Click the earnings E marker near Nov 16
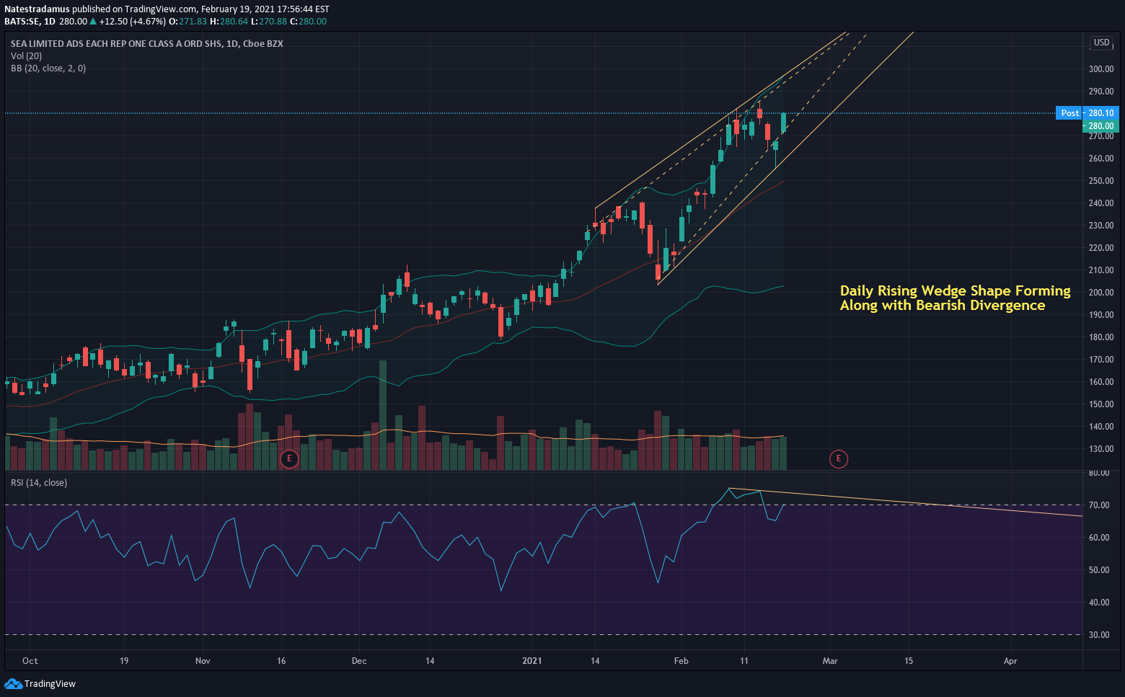Viewport: 1125px width, 697px height. click(x=289, y=458)
